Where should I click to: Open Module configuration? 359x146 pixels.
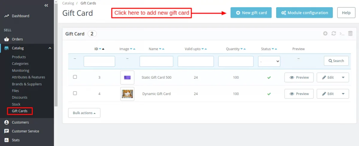[x=304, y=13]
